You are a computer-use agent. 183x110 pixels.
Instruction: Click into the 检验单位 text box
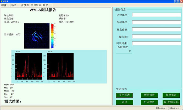(156, 22)
